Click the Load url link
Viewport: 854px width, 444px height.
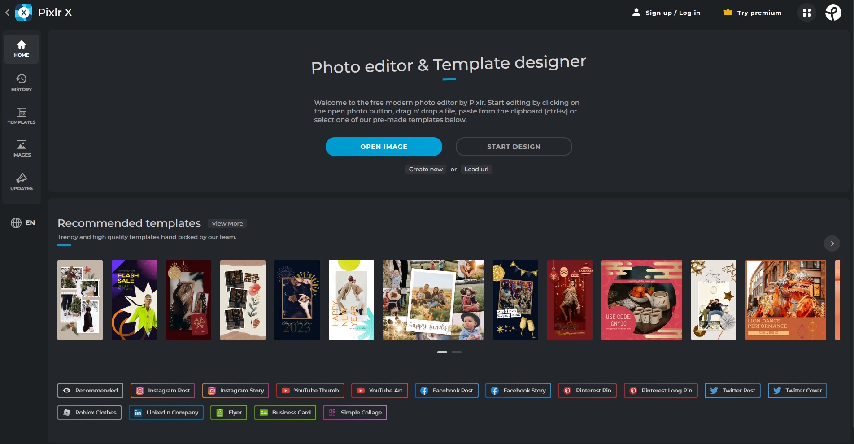tap(476, 169)
